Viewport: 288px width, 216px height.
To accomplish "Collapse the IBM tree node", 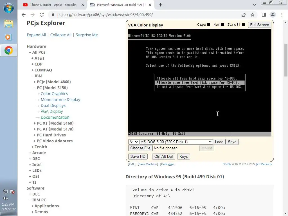I will point(37,76).
